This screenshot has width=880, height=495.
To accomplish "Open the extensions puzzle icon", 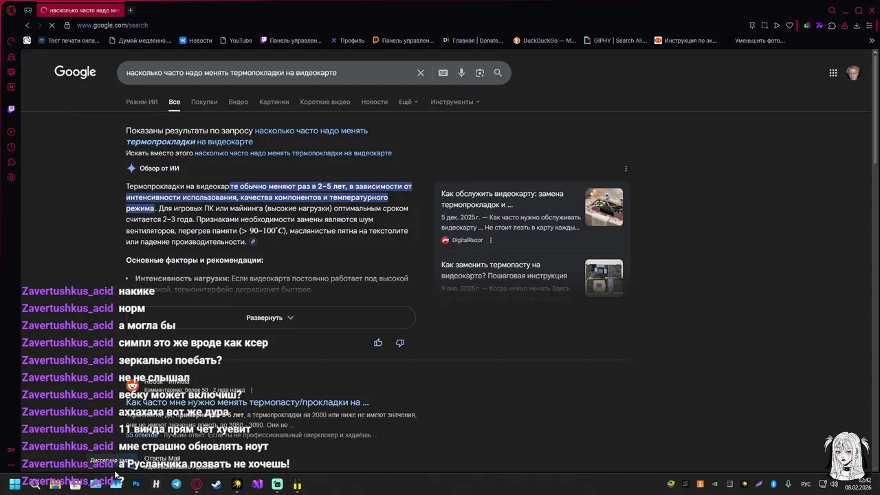I will pyautogui.click(x=832, y=25).
